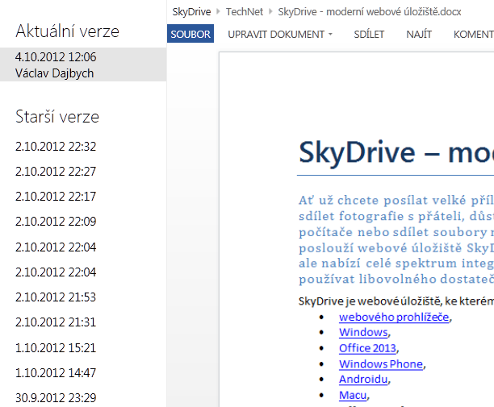Open older version 2.10.2012 21:53
Viewport: 494px width, 407px height.
[56, 297]
